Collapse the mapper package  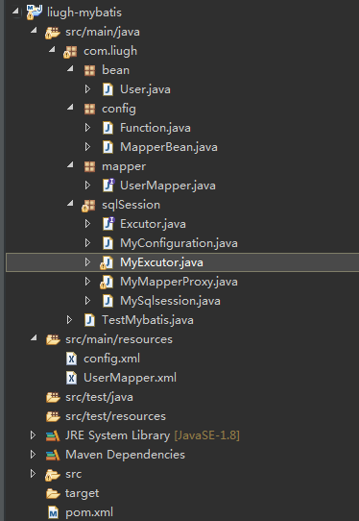coord(70,165)
